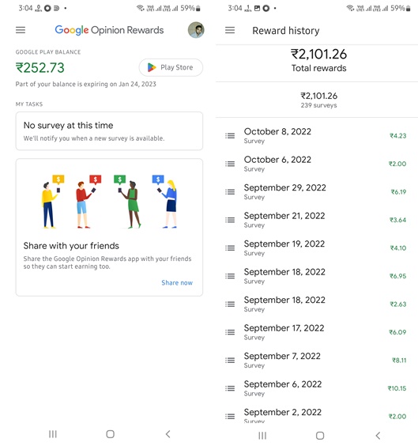Click the Share now link
Screen dimensions: 418x446
[177, 283]
